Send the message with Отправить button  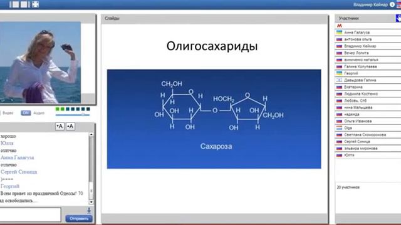[79, 219]
